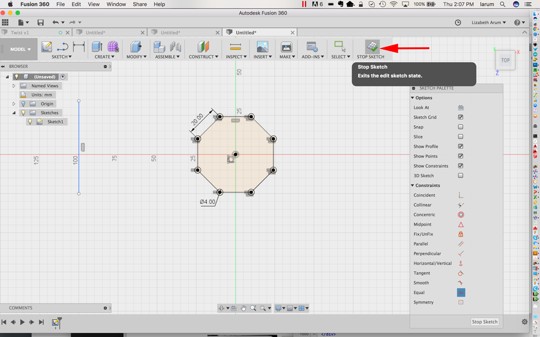Click the Extrude box icon under Create
The width and height of the screenshot is (540, 337).
(x=97, y=47)
